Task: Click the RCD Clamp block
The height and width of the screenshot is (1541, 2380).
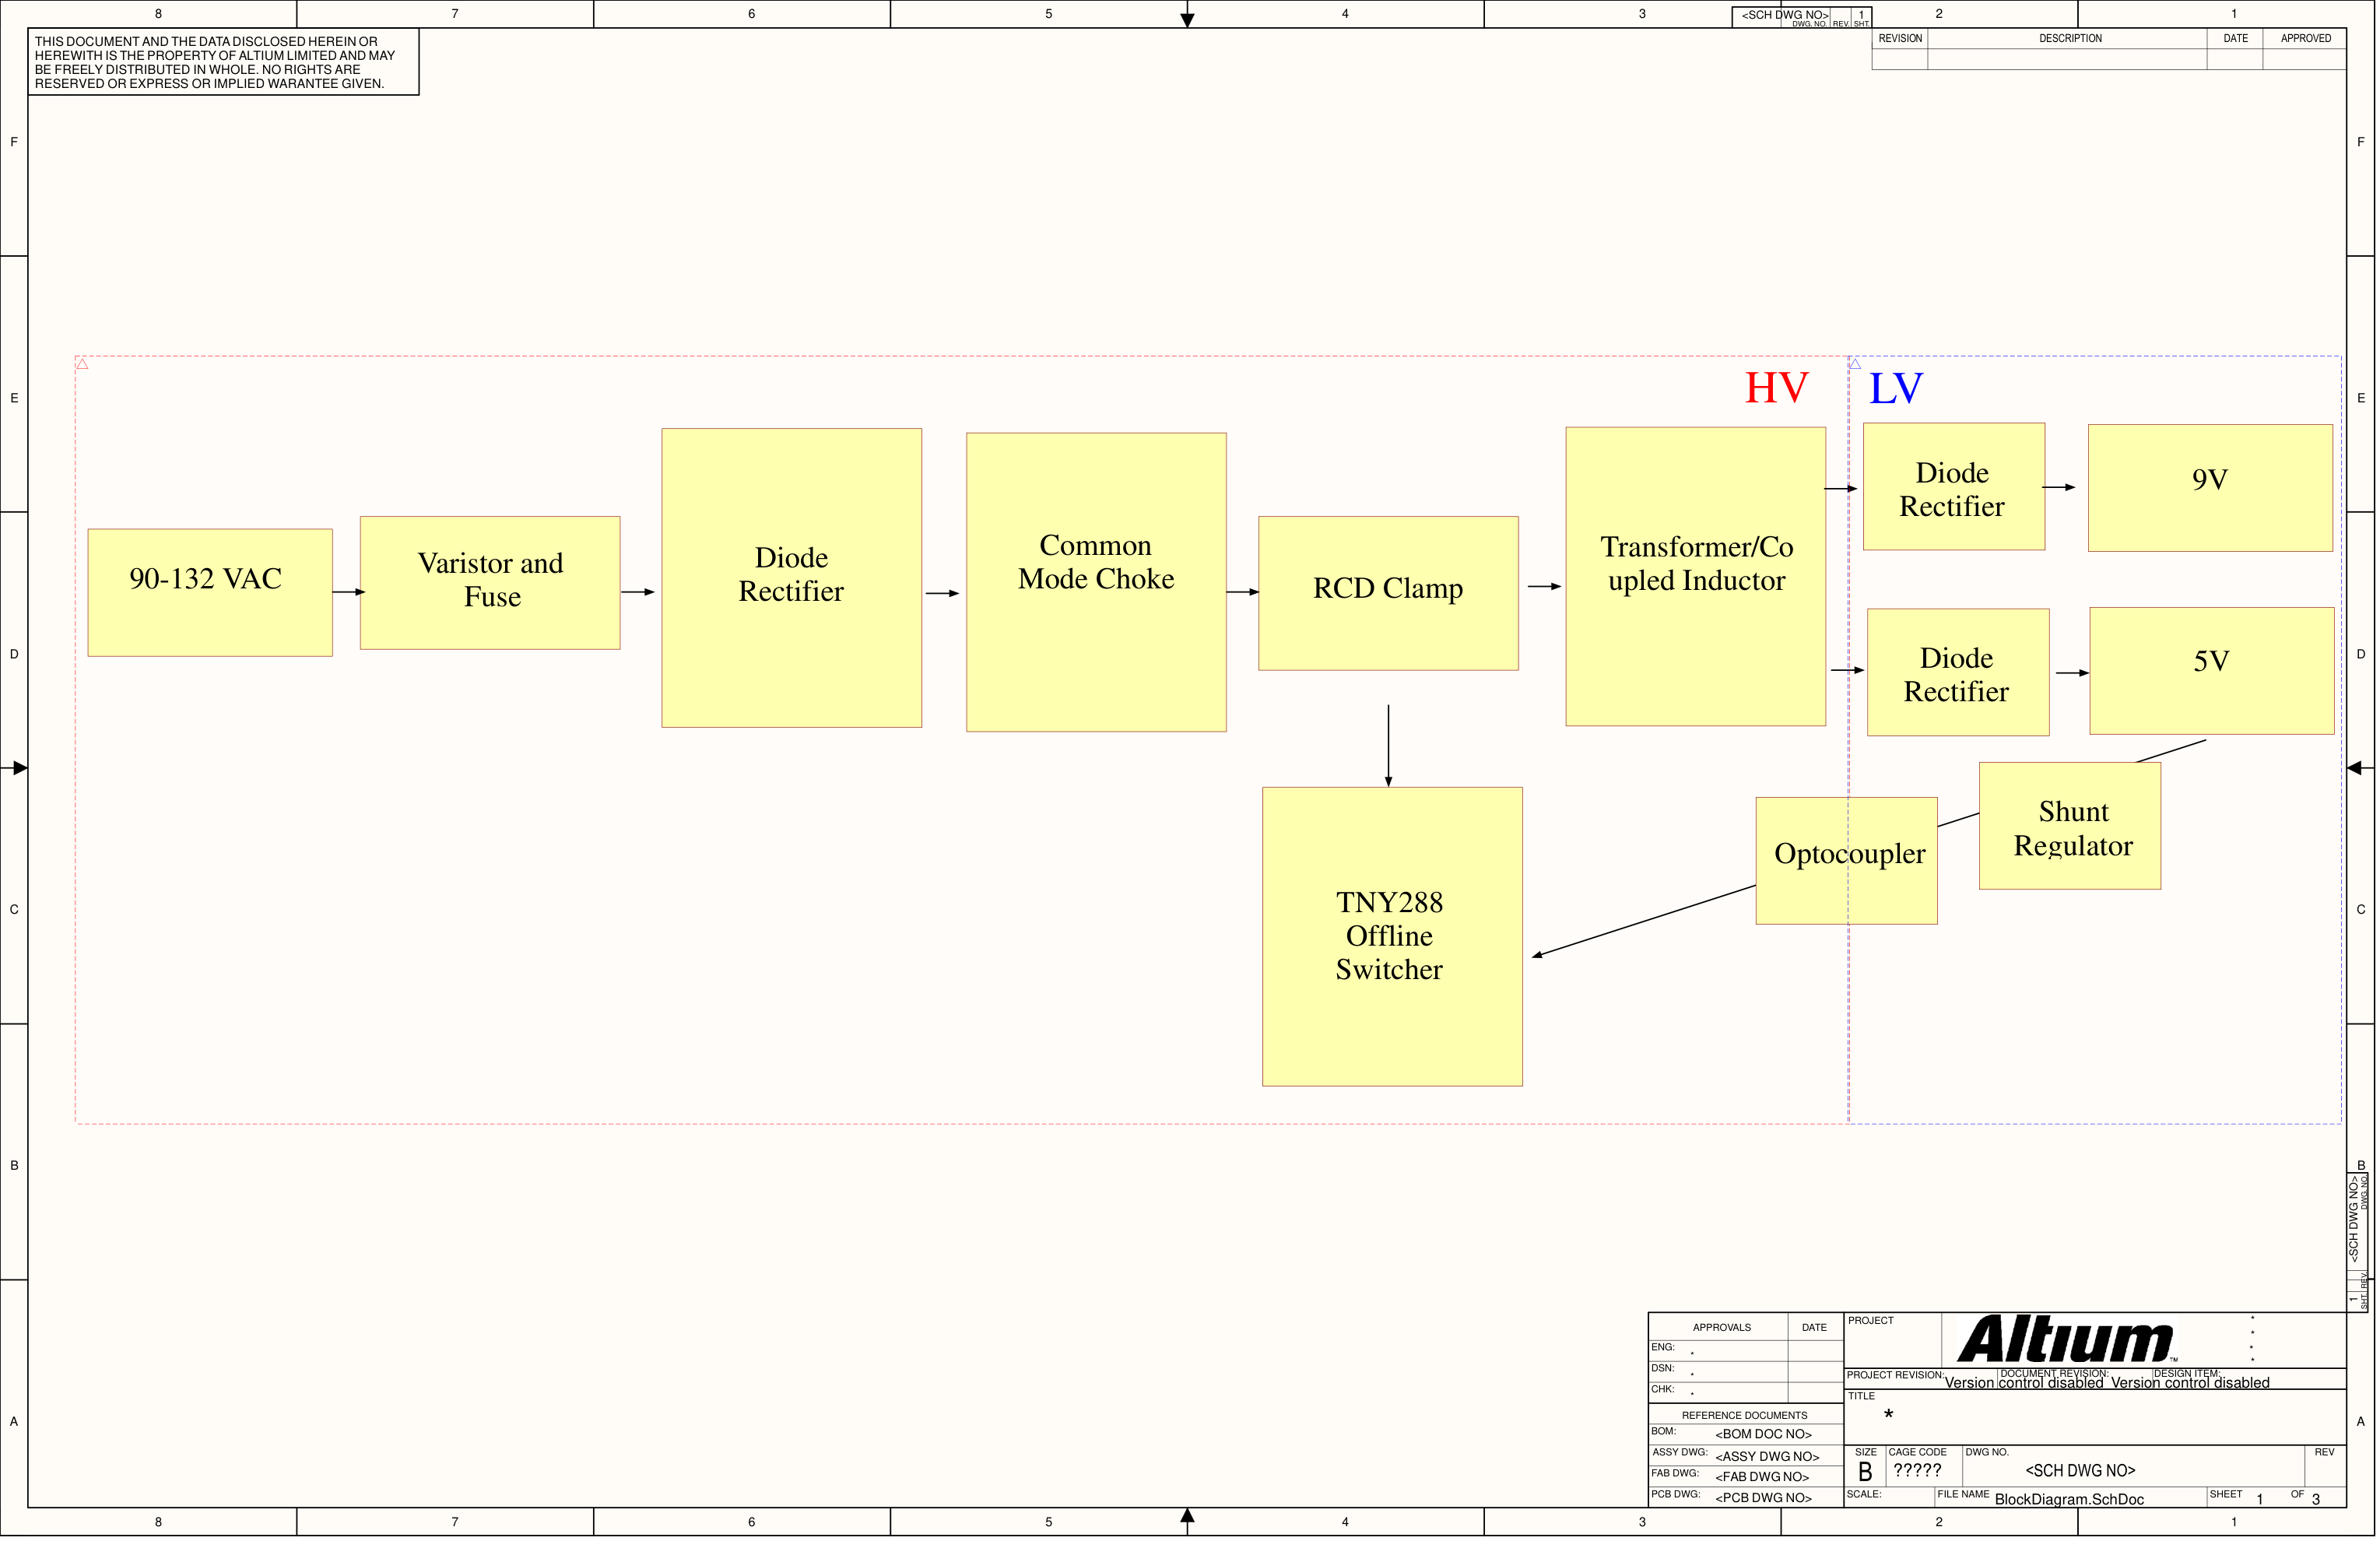Action: click(1388, 593)
